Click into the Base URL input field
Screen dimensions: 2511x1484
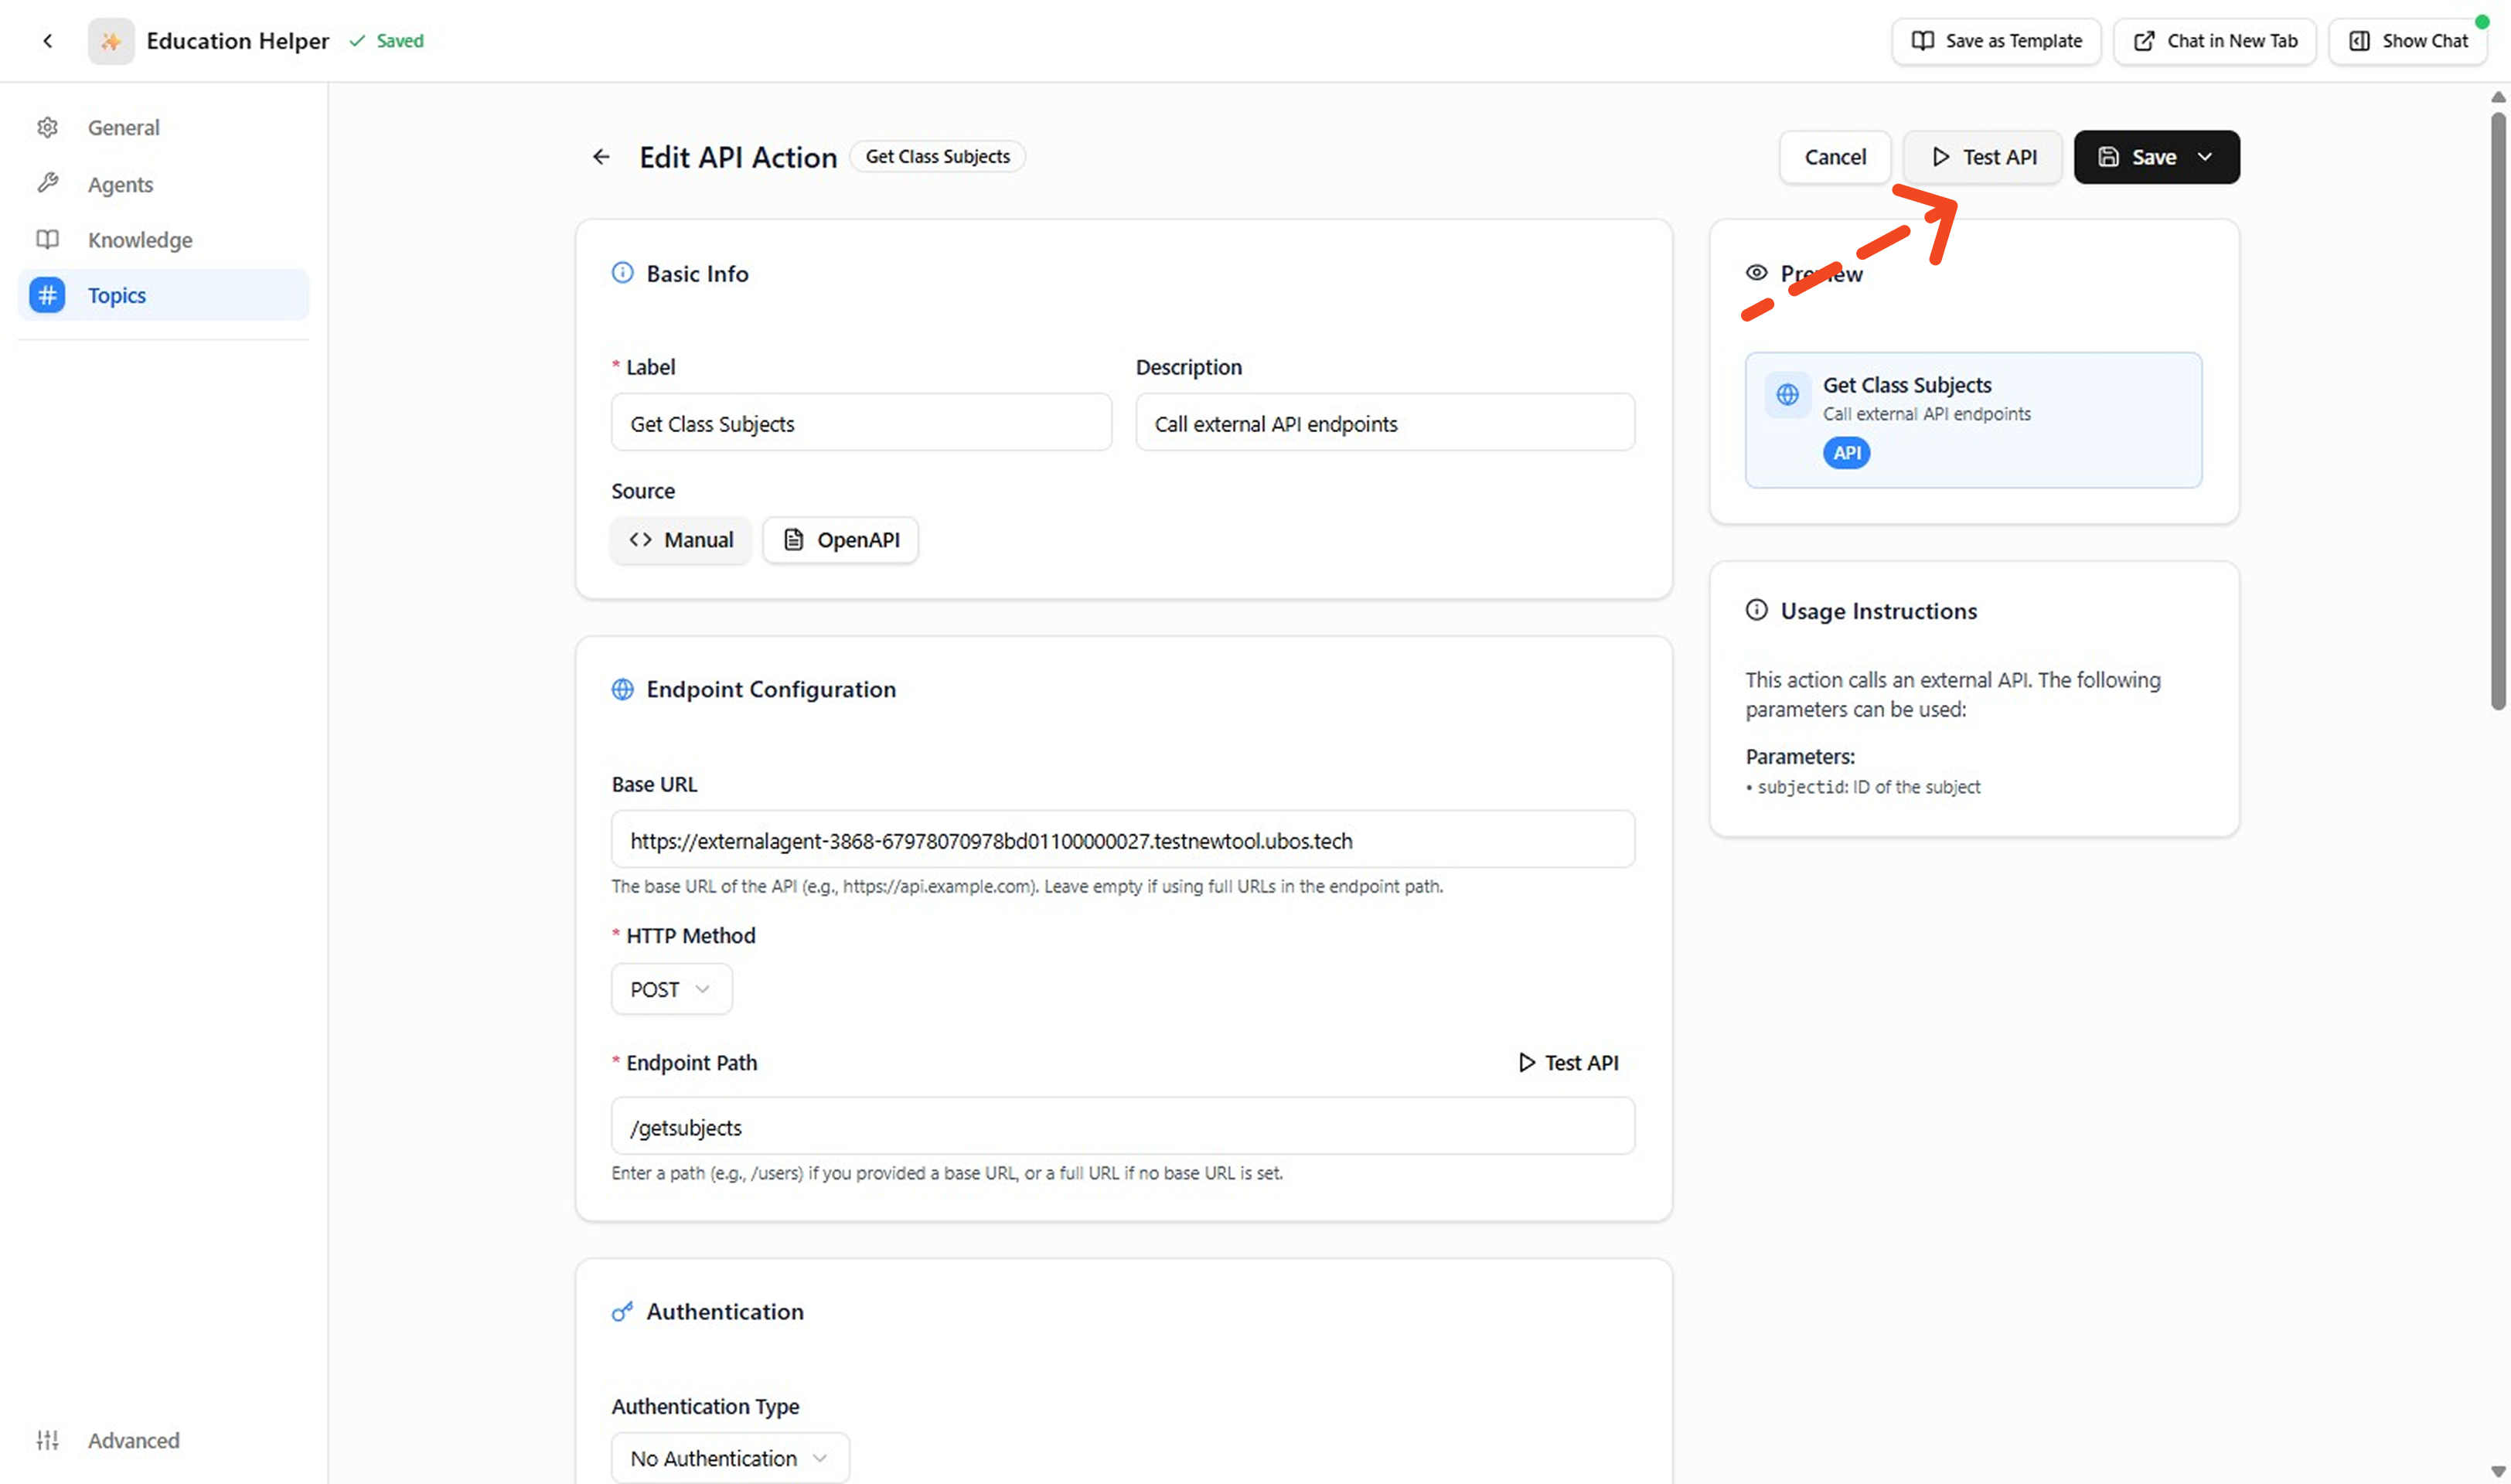[1122, 840]
